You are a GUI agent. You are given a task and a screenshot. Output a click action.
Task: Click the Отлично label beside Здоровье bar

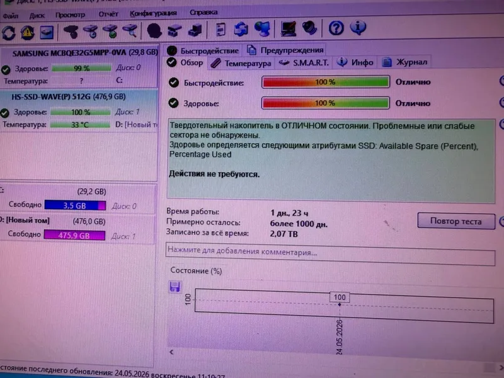click(413, 103)
